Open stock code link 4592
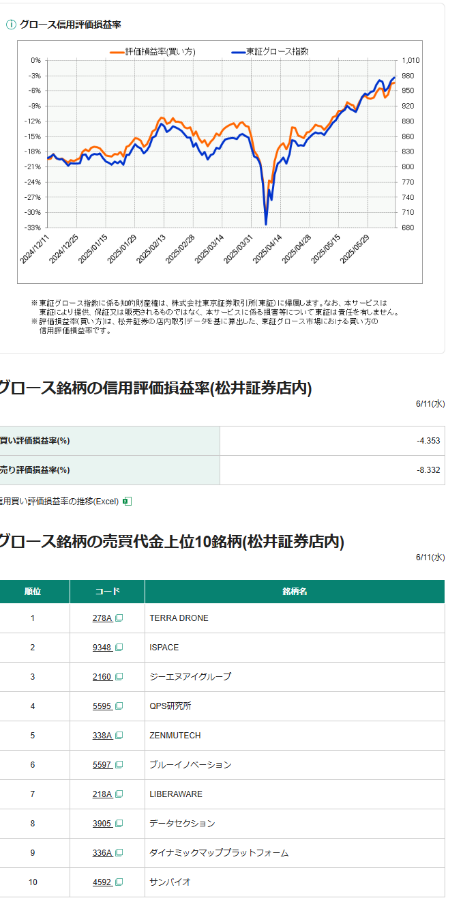 point(102,882)
